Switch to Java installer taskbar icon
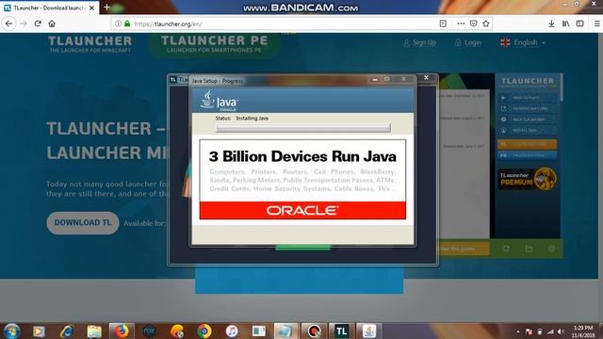 369,331
